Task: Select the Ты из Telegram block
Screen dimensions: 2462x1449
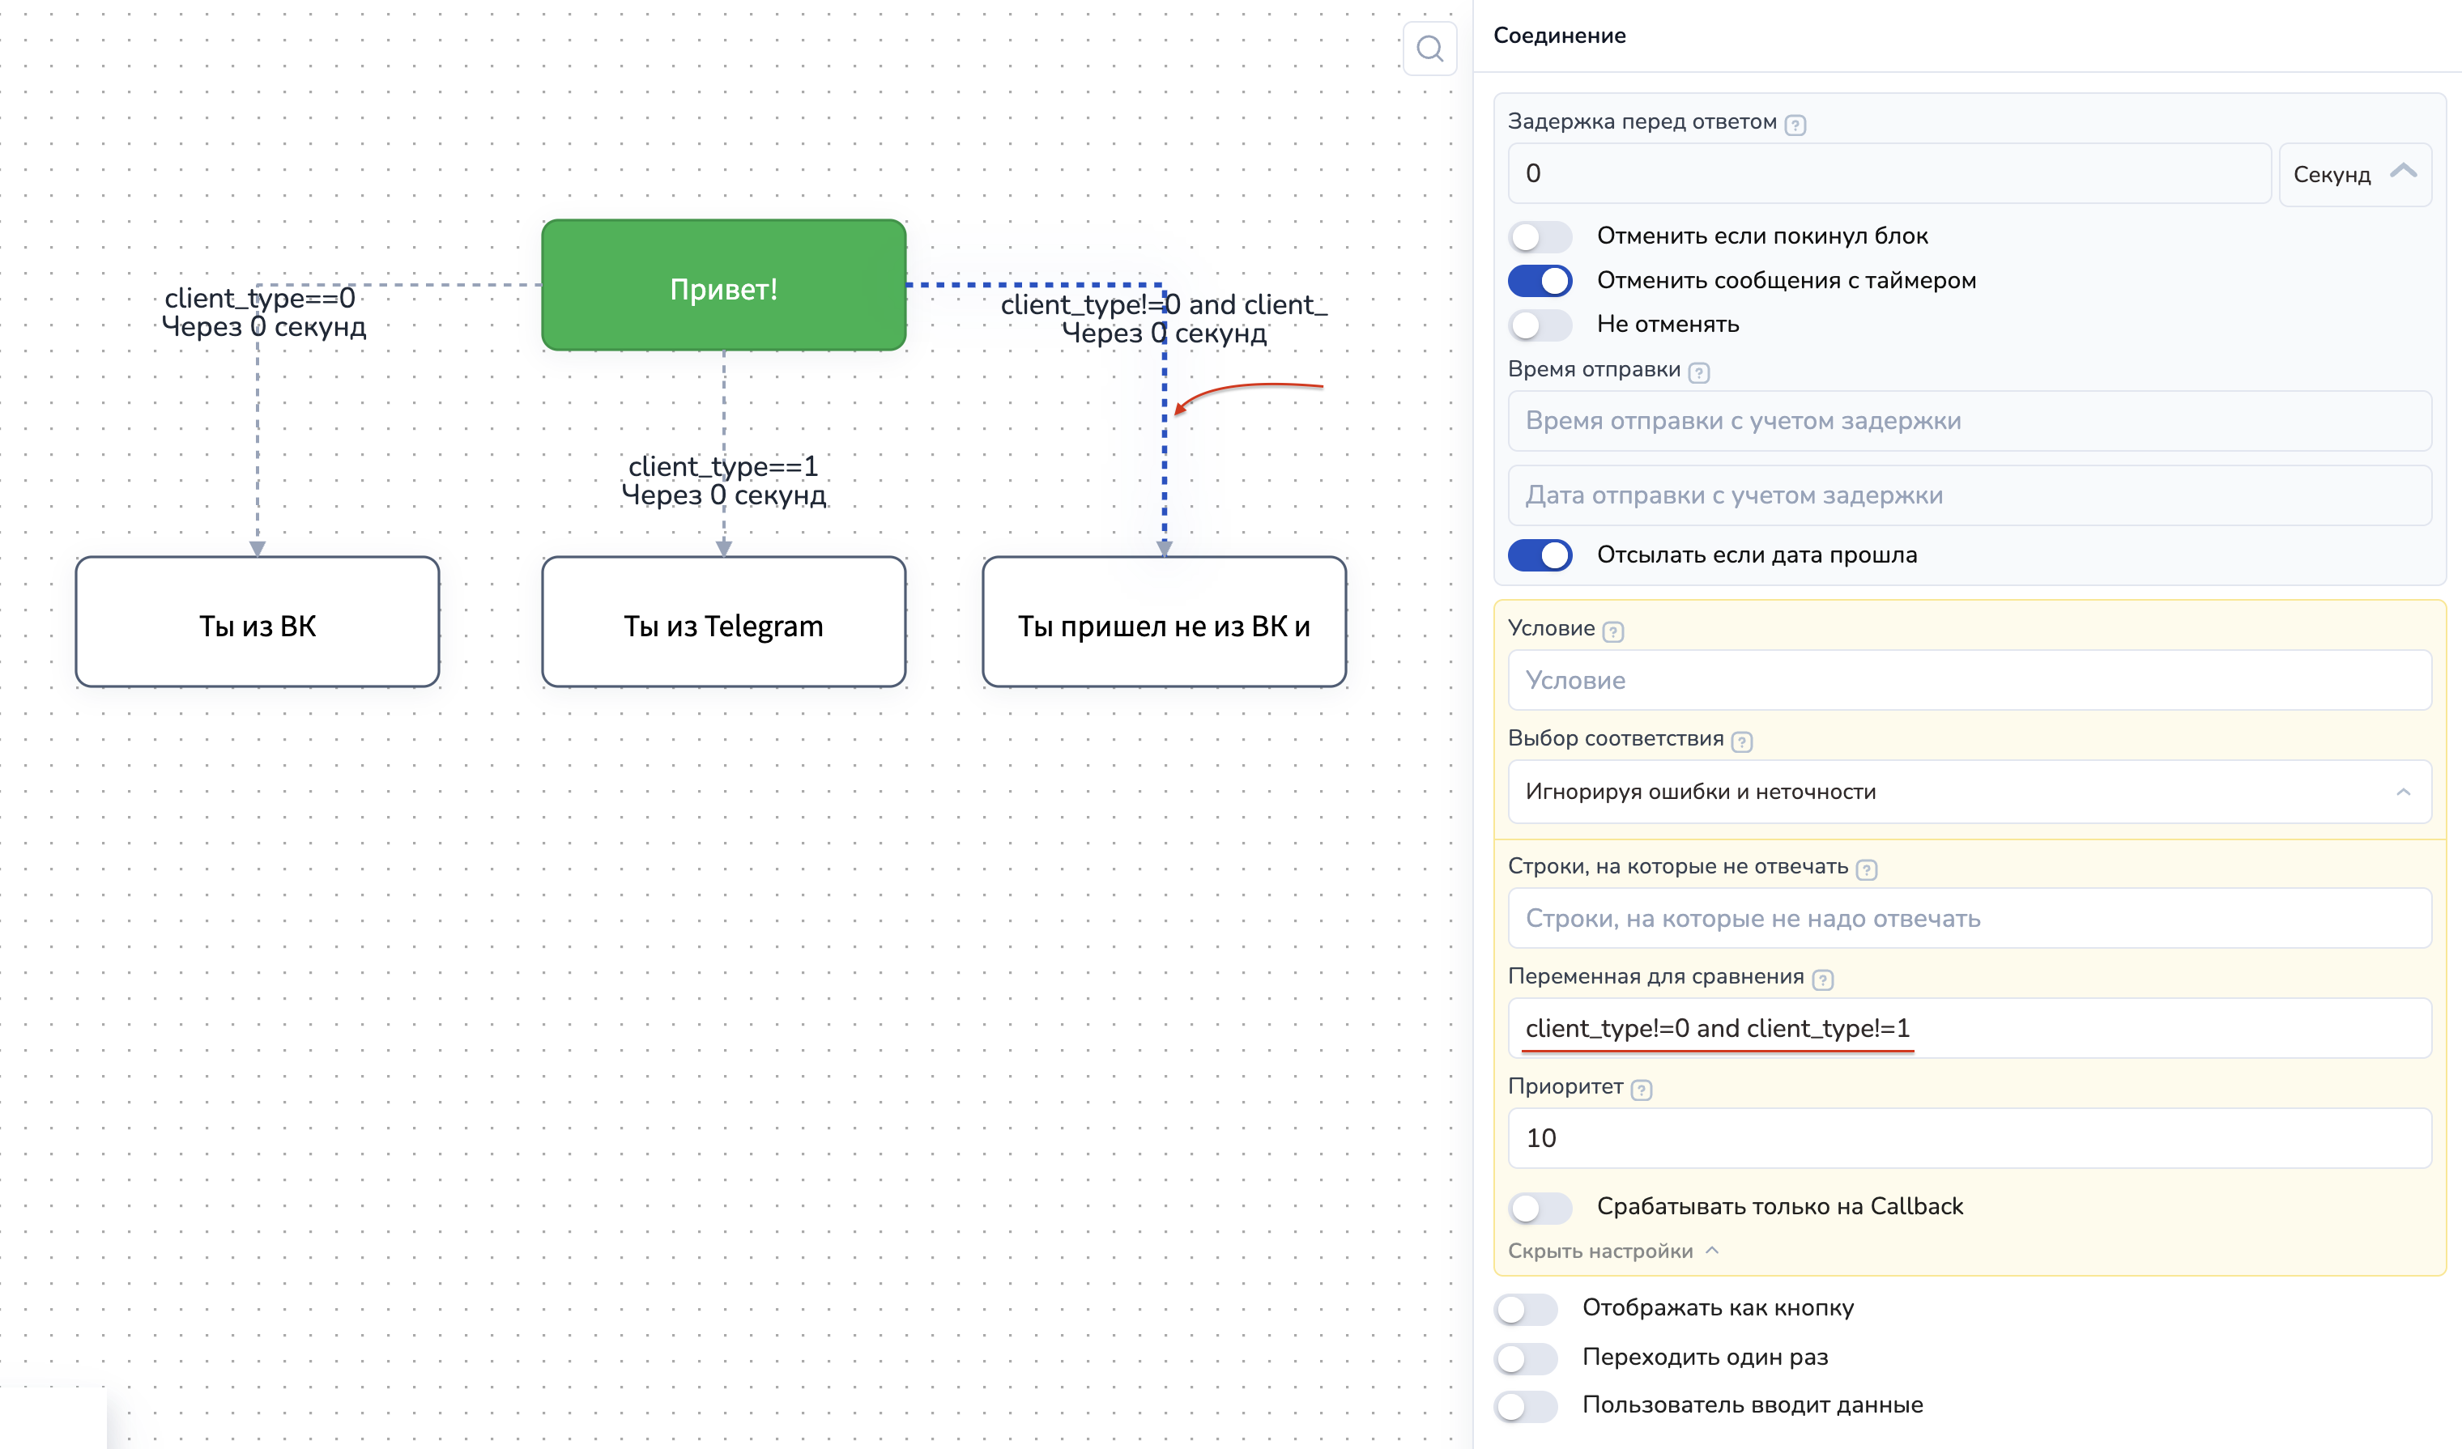Action: tap(723, 623)
